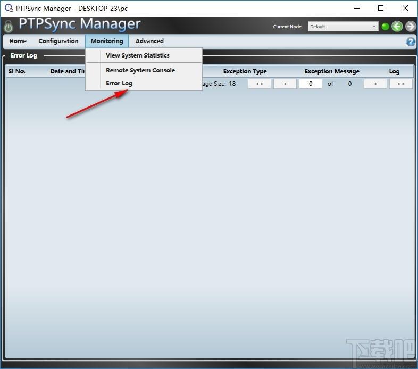
Task: Go to previous page with < button
Action: pyautogui.click(x=285, y=84)
